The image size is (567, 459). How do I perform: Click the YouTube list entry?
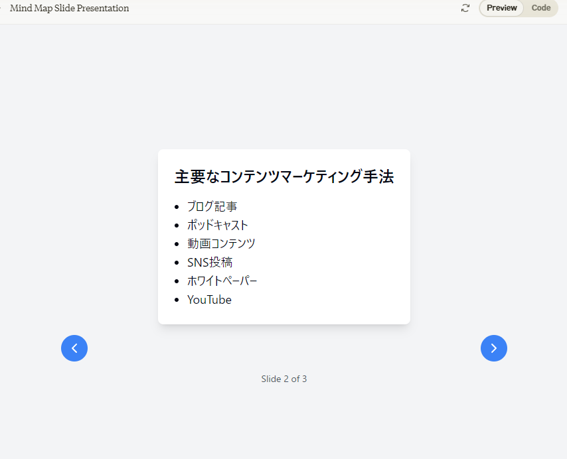[x=209, y=300]
